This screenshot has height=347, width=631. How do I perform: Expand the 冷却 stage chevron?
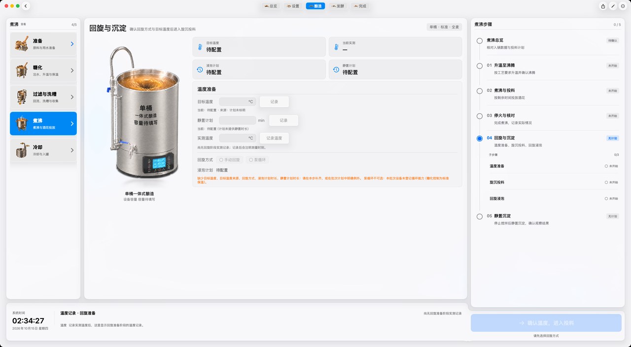pos(72,150)
